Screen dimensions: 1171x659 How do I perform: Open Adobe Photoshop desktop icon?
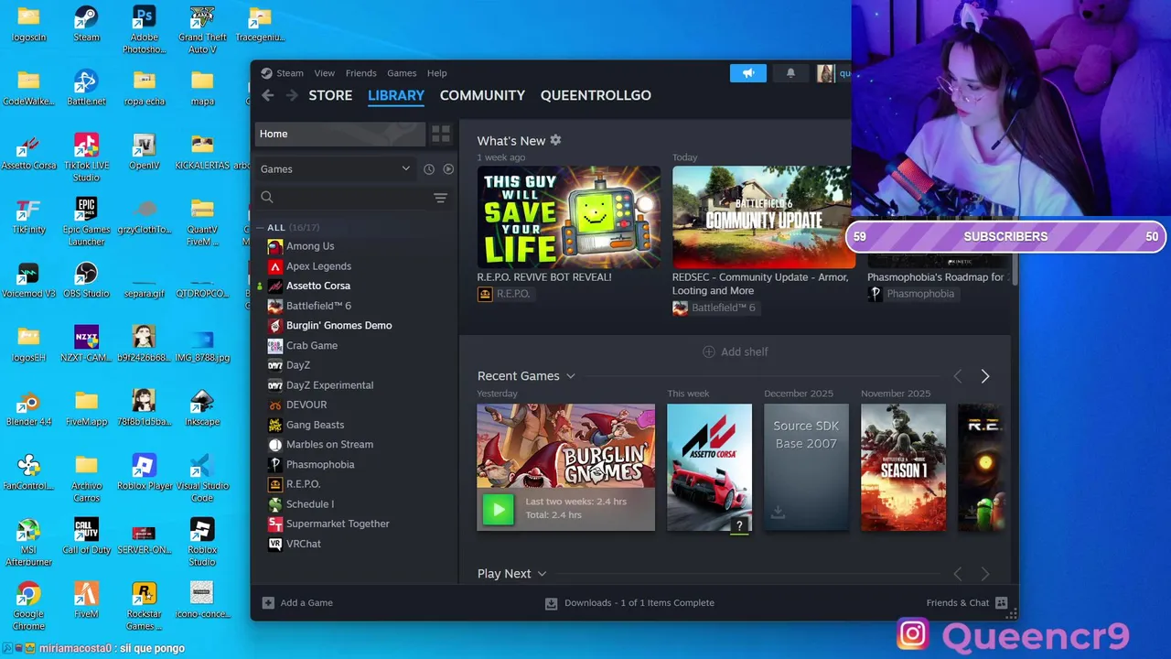pyautogui.click(x=144, y=30)
